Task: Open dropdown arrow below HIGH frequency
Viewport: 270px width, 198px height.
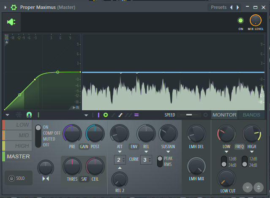Action: 252,152
